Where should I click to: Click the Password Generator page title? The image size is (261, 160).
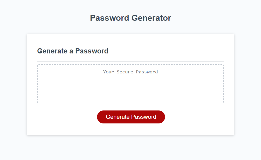point(130,18)
